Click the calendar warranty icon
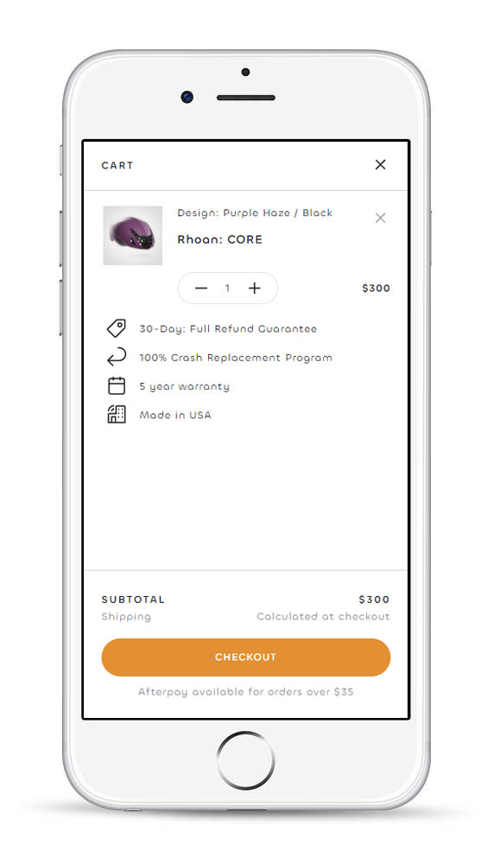Viewport: 487px width, 864px height. 117,385
